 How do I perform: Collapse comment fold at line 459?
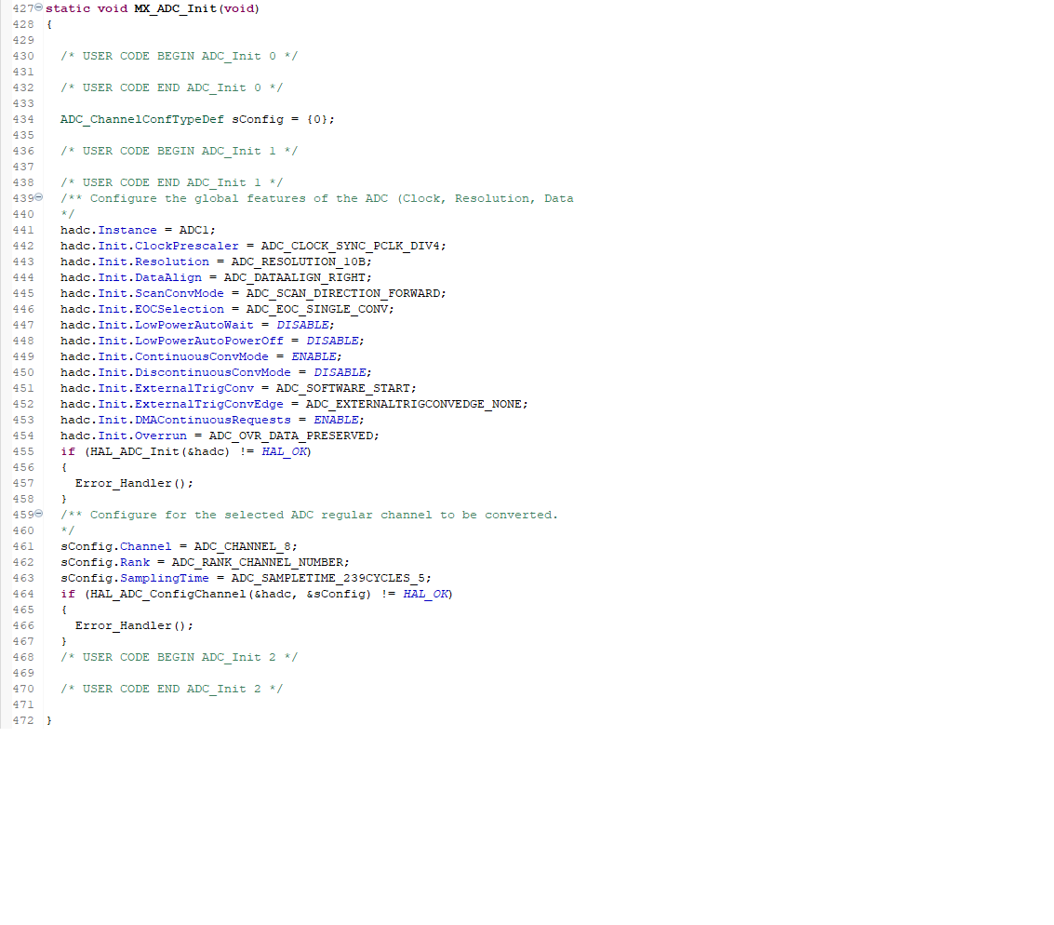click(x=38, y=515)
